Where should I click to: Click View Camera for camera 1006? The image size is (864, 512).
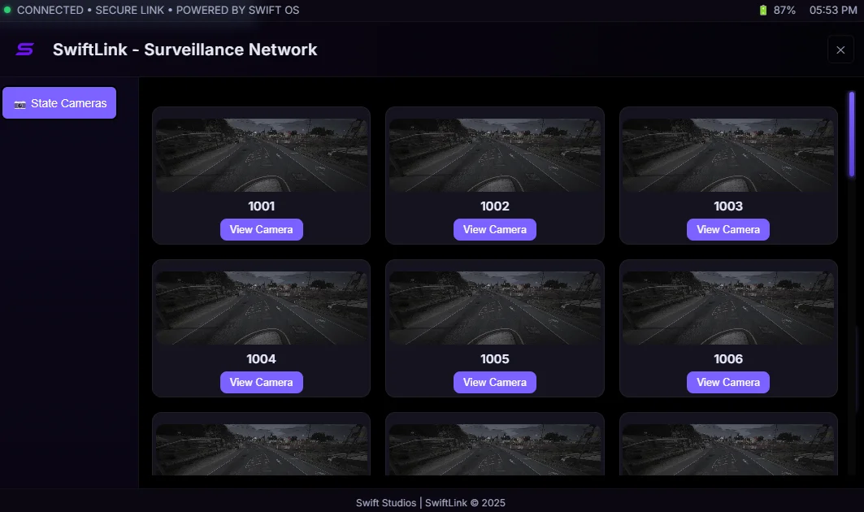727,382
